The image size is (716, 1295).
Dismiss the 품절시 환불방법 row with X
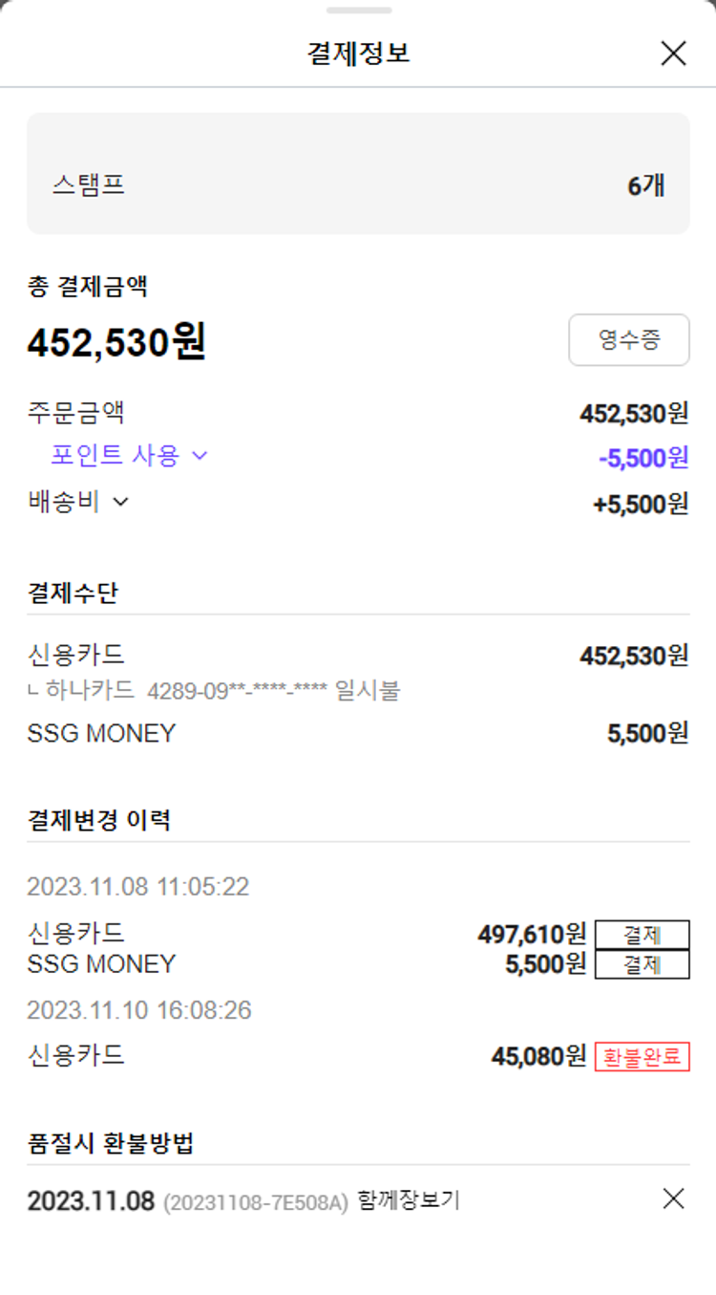pyautogui.click(x=673, y=1198)
